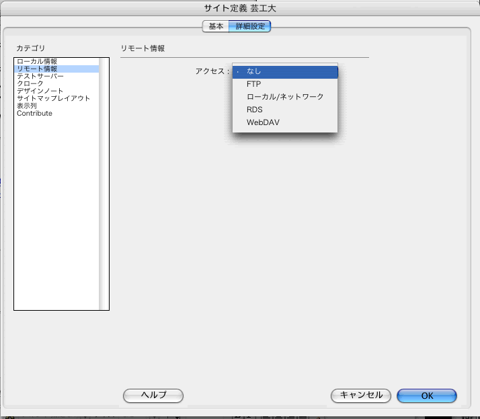Select the 表示列 category
This screenshot has height=419, width=480.
tap(56, 106)
